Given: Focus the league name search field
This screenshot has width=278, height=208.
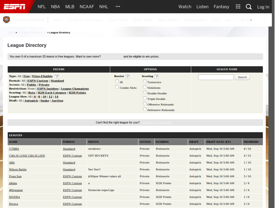Looking at the screenshot, I should [x=216, y=77].
